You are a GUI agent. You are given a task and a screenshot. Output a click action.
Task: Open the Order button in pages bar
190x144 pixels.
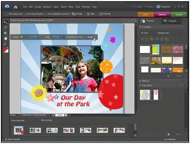[90, 37]
